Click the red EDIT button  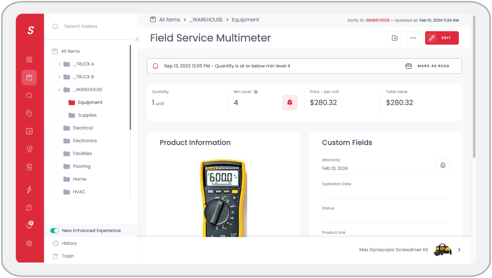[442, 38]
